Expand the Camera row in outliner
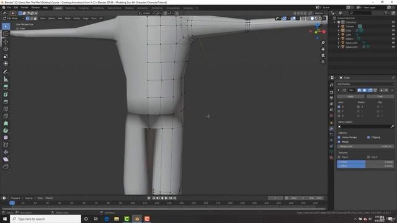 (x=339, y=26)
